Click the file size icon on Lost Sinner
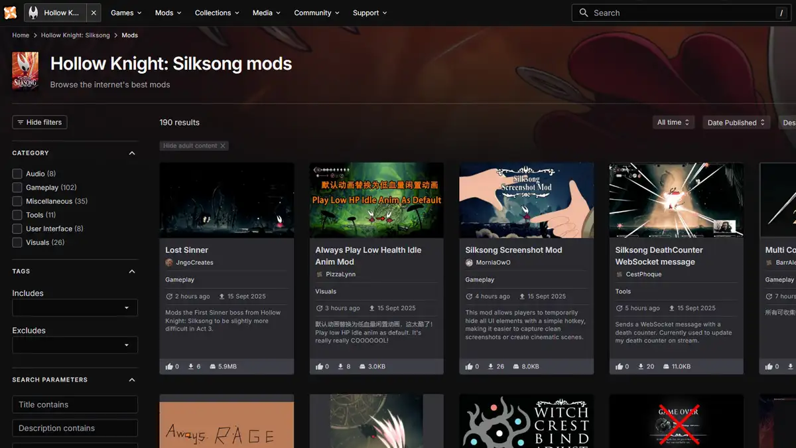This screenshot has width=796, height=448. click(x=213, y=366)
